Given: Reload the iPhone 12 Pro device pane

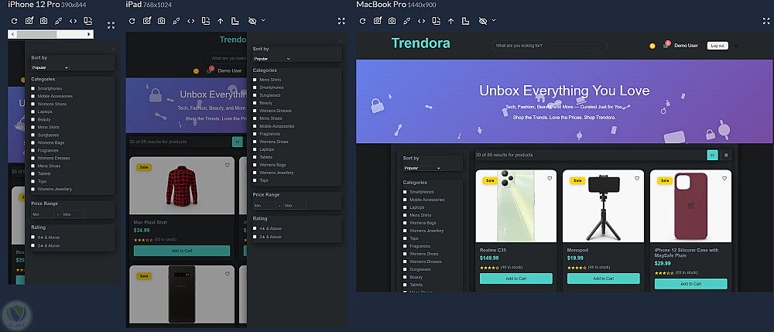Looking at the screenshot, I should [14, 21].
